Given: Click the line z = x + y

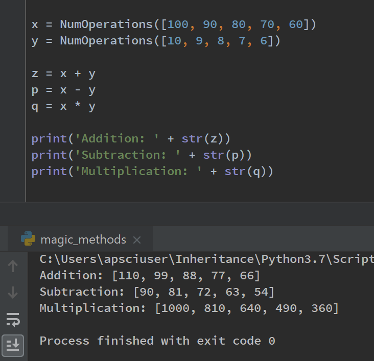Looking at the screenshot, I should (x=63, y=73).
